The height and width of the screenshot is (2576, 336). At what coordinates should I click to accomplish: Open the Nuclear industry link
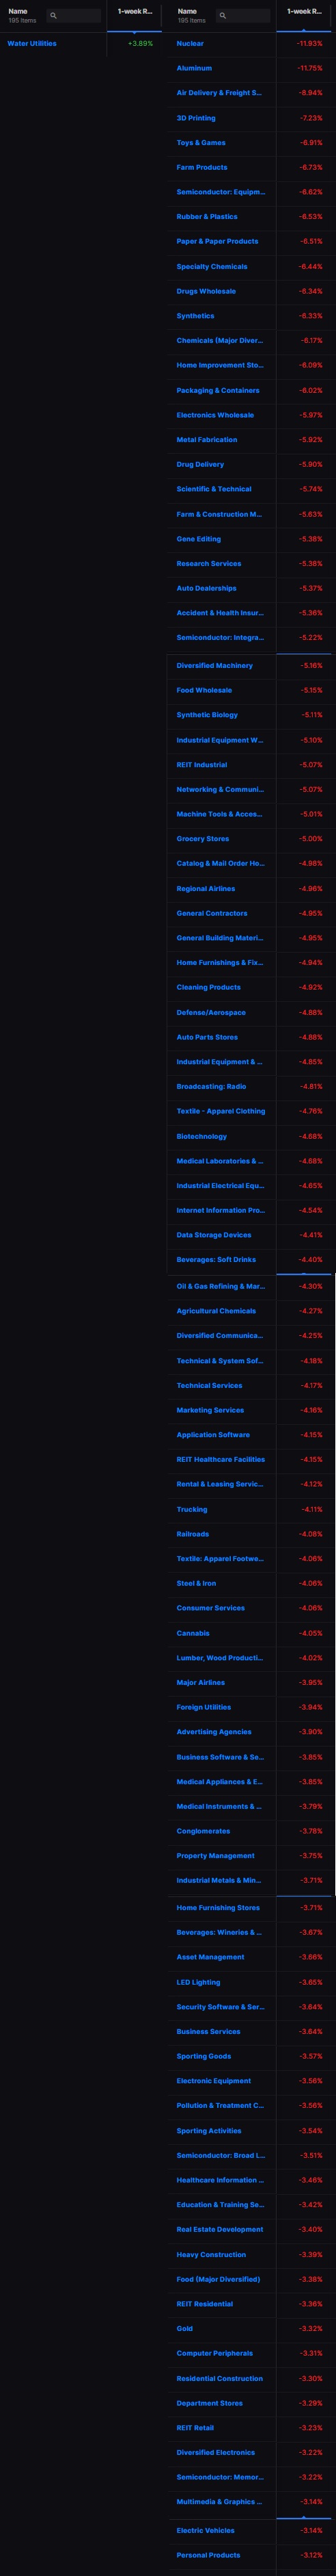(x=191, y=44)
